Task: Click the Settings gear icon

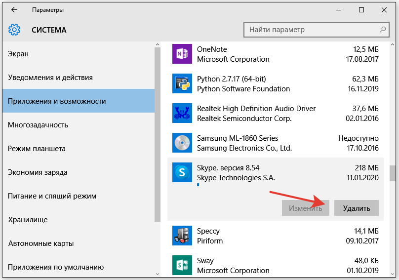Action: (14, 30)
